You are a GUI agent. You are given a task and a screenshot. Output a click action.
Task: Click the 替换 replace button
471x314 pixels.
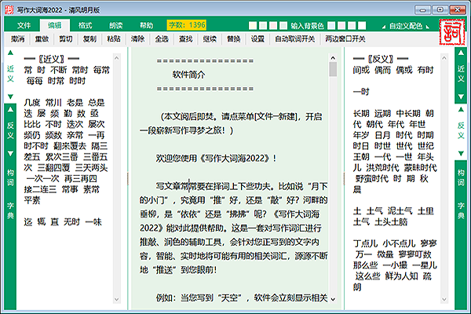(x=234, y=38)
